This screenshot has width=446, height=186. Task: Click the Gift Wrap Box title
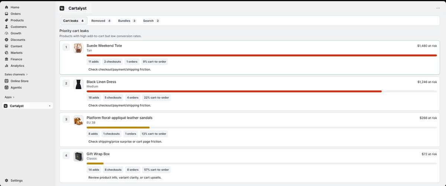(x=98, y=154)
